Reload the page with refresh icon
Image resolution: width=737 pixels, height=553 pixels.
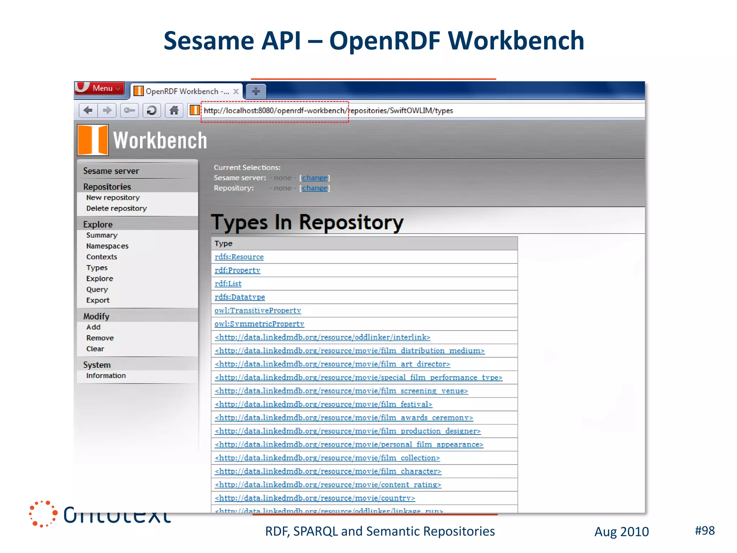tap(152, 110)
